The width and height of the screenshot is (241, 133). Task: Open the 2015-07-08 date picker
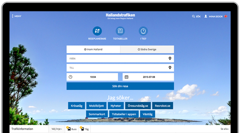coord(148,77)
